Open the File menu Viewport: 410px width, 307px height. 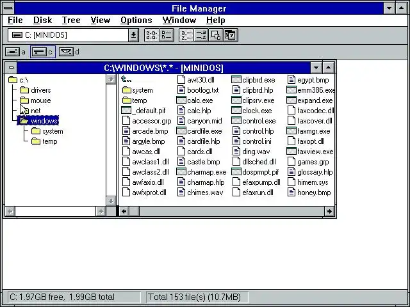coord(15,20)
